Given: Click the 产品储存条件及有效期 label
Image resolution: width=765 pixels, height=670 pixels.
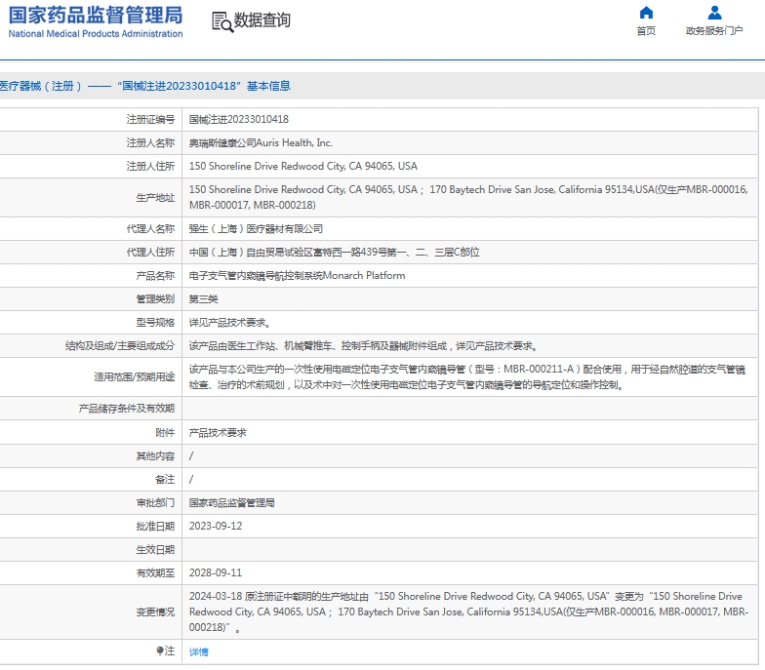Looking at the screenshot, I should [x=127, y=408].
